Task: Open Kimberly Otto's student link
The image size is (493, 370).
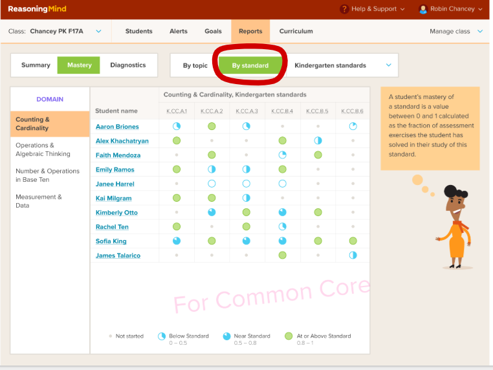Action: click(x=116, y=213)
